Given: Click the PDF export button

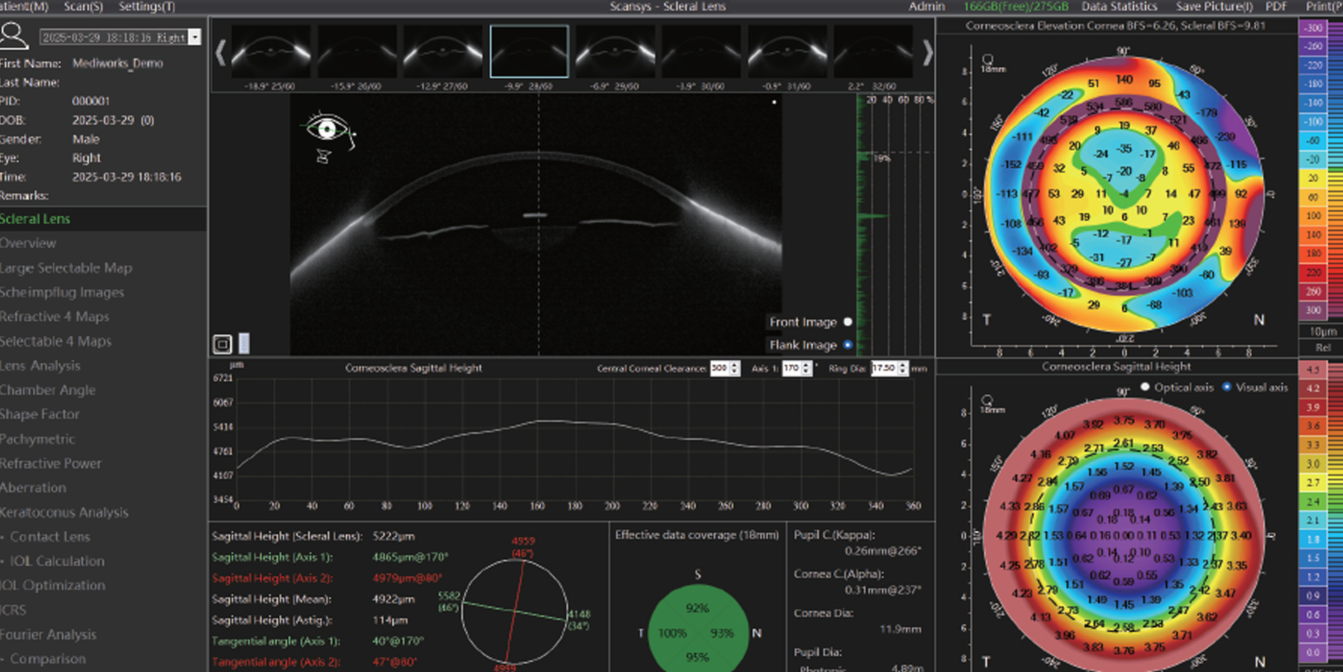Looking at the screenshot, I should click(x=1276, y=6).
